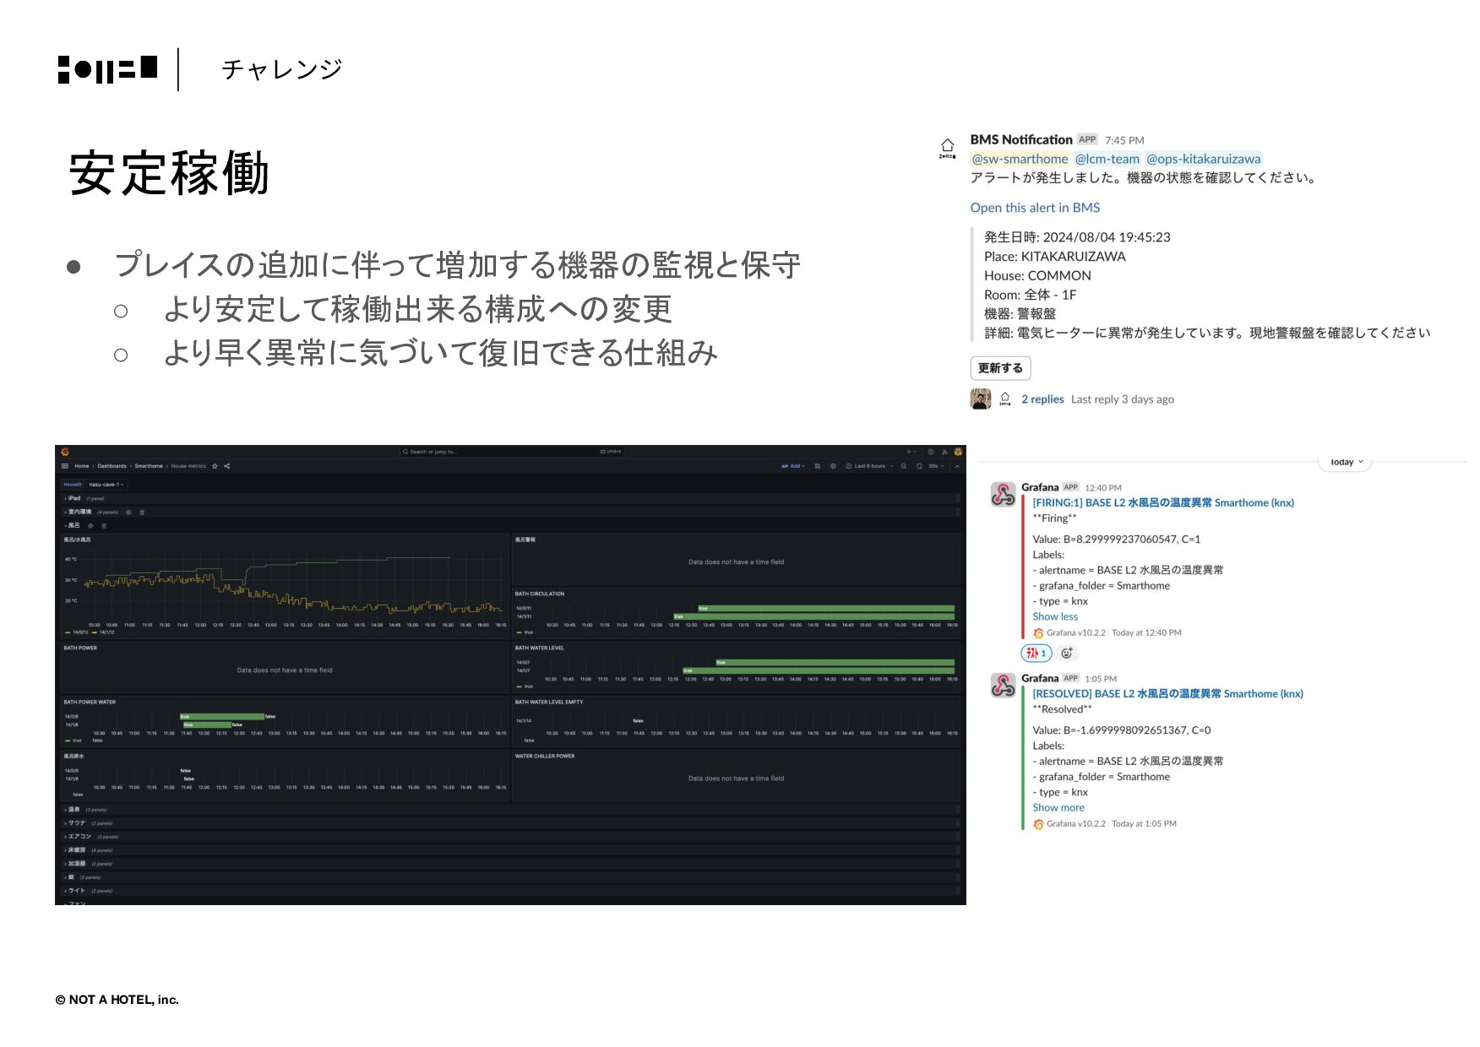
Task: Click the House metrics breadcrumb
Action: (x=188, y=466)
